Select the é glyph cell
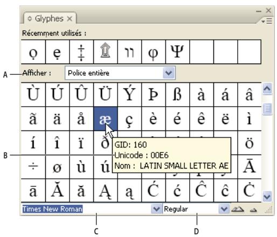This screenshot has width=277, height=237. [178, 119]
